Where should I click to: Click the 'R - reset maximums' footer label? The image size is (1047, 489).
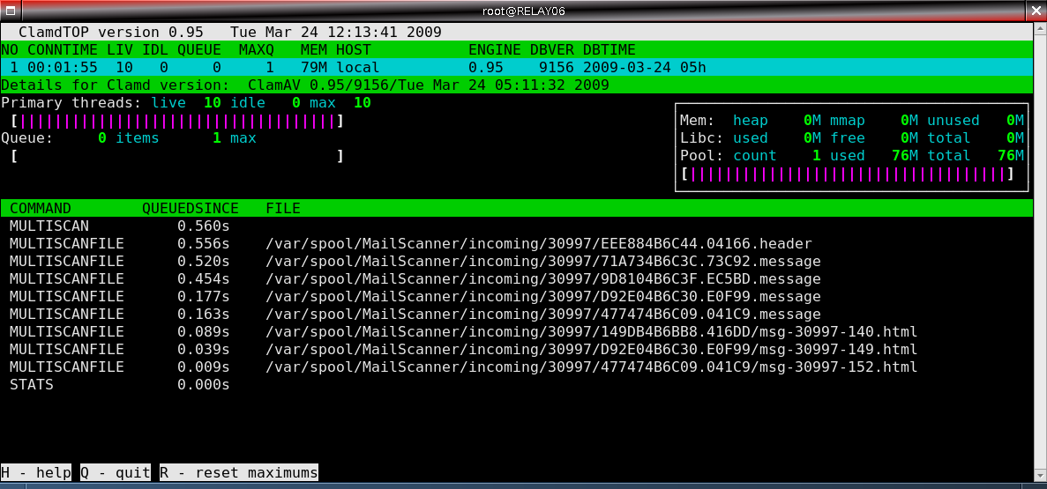pos(239,473)
